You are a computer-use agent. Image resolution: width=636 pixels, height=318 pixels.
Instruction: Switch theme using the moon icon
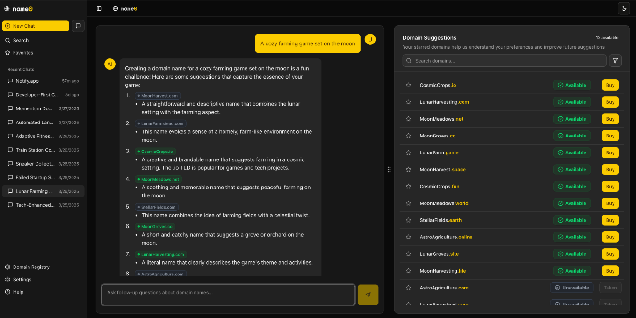pyautogui.click(x=624, y=8)
